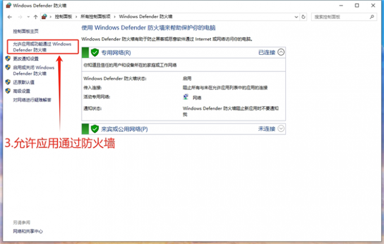This screenshot has width=384, height=244.
Task: Open 允许应用或功能通过 Windows Defender 防火墙
Action: pyautogui.click(x=42, y=47)
